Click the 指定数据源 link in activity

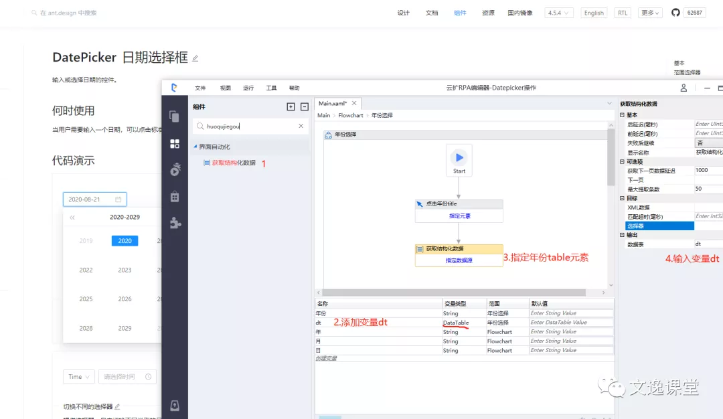[x=459, y=260]
